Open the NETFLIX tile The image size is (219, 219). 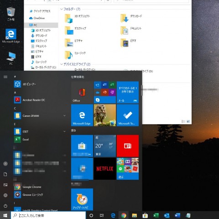(105, 169)
